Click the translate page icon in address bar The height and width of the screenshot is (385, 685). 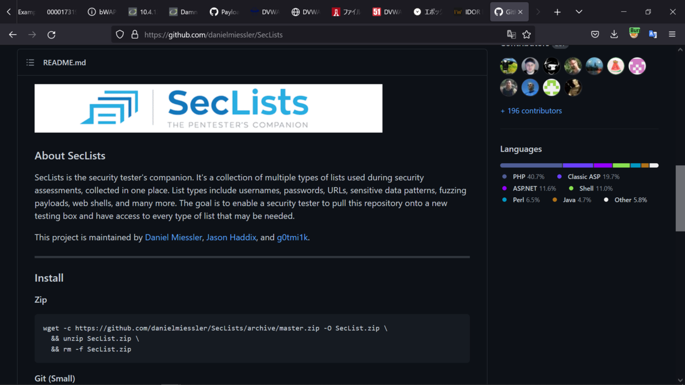tap(511, 35)
